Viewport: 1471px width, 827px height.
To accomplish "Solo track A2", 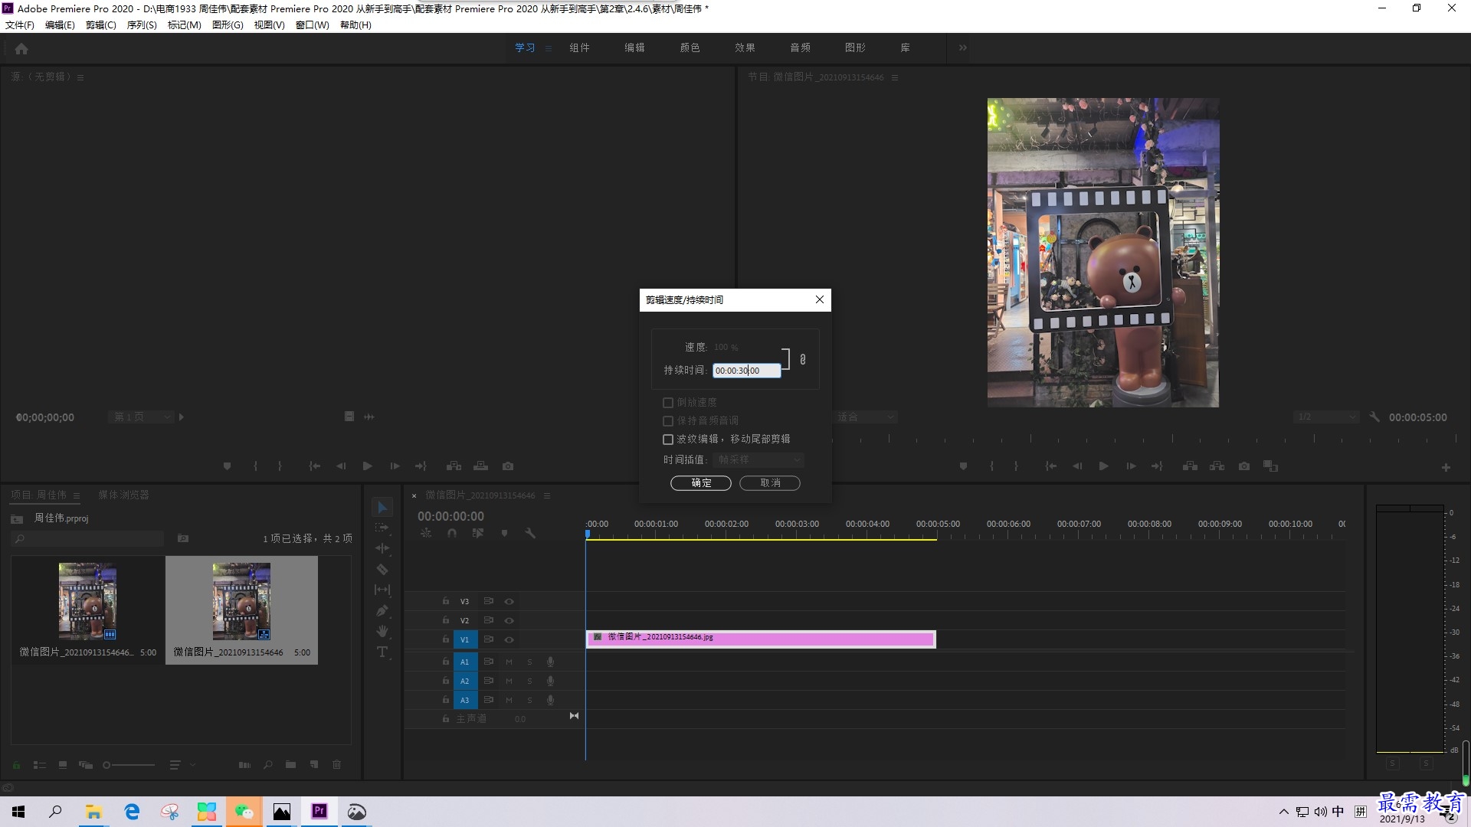I will coord(529,681).
